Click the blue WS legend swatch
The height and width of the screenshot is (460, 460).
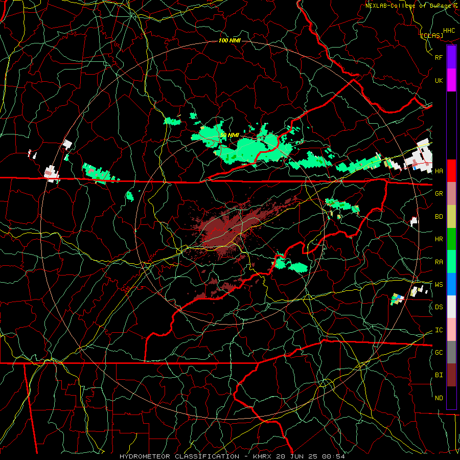tap(451, 284)
